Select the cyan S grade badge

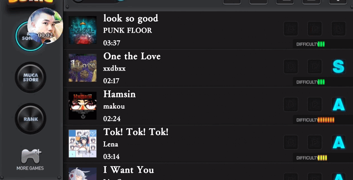(338, 66)
